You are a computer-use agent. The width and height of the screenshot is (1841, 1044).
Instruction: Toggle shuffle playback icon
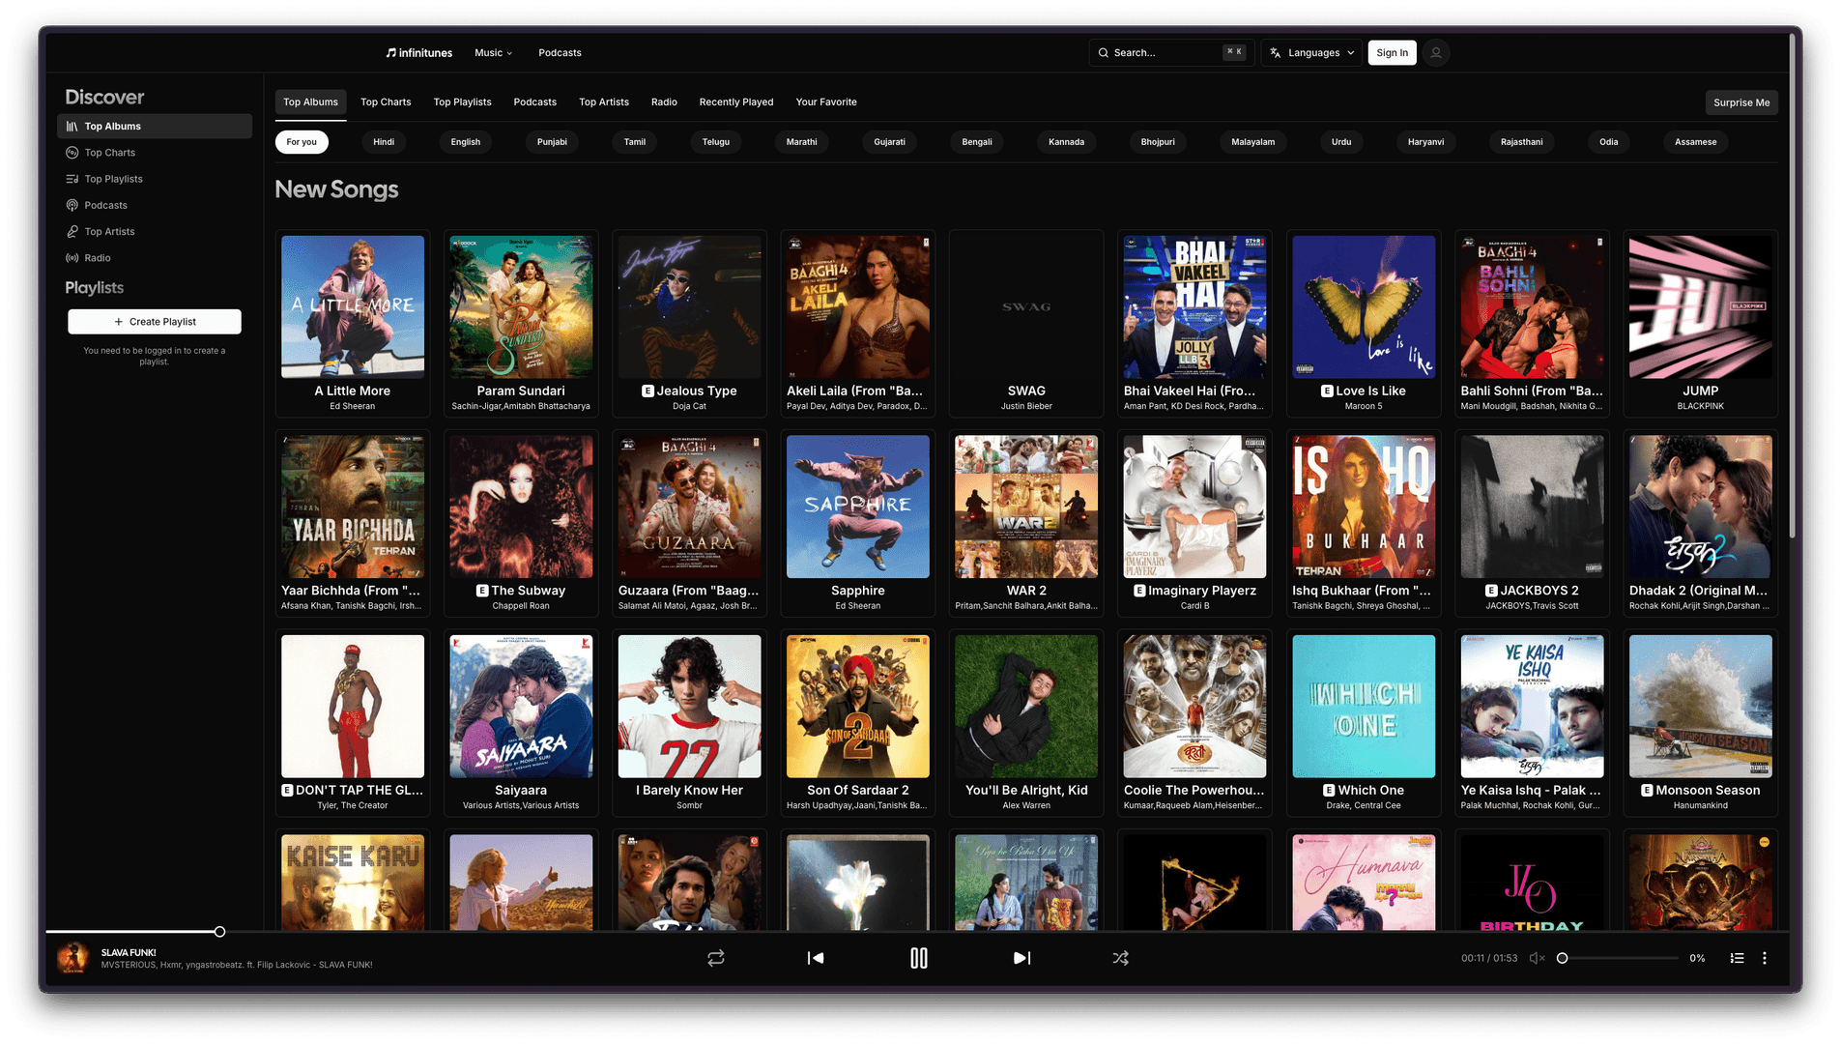pyautogui.click(x=1120, y=958)
